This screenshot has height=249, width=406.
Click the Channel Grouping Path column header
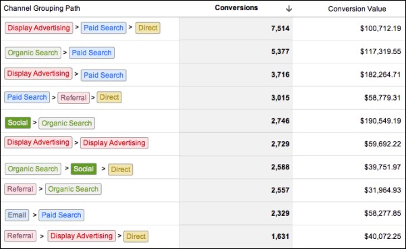[42, 8]
